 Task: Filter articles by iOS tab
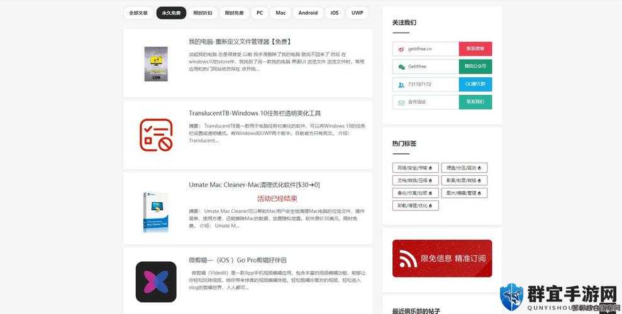tap(335, 13)
